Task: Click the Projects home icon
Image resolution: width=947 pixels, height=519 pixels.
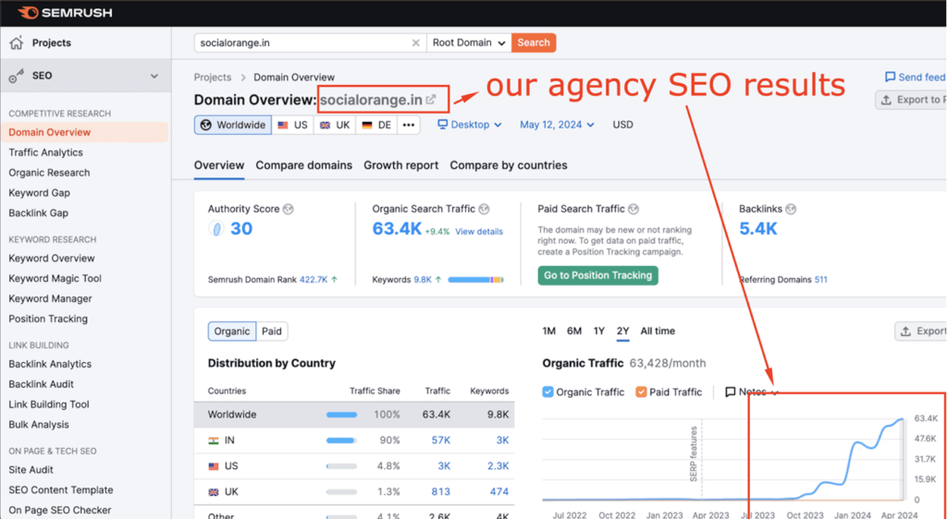Action: coord(17,42)
